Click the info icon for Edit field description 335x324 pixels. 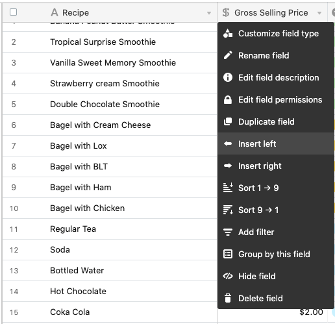click(x=228, y=77)
